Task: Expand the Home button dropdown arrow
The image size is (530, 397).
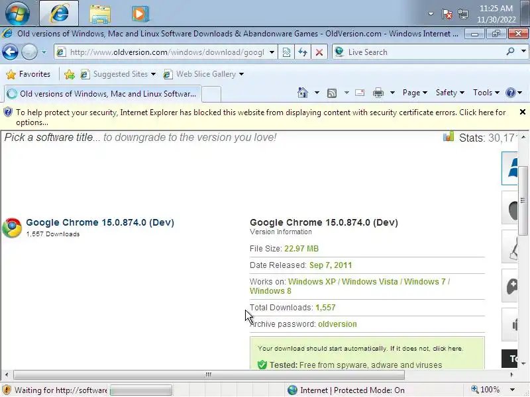Action: (x=317, y=92)
